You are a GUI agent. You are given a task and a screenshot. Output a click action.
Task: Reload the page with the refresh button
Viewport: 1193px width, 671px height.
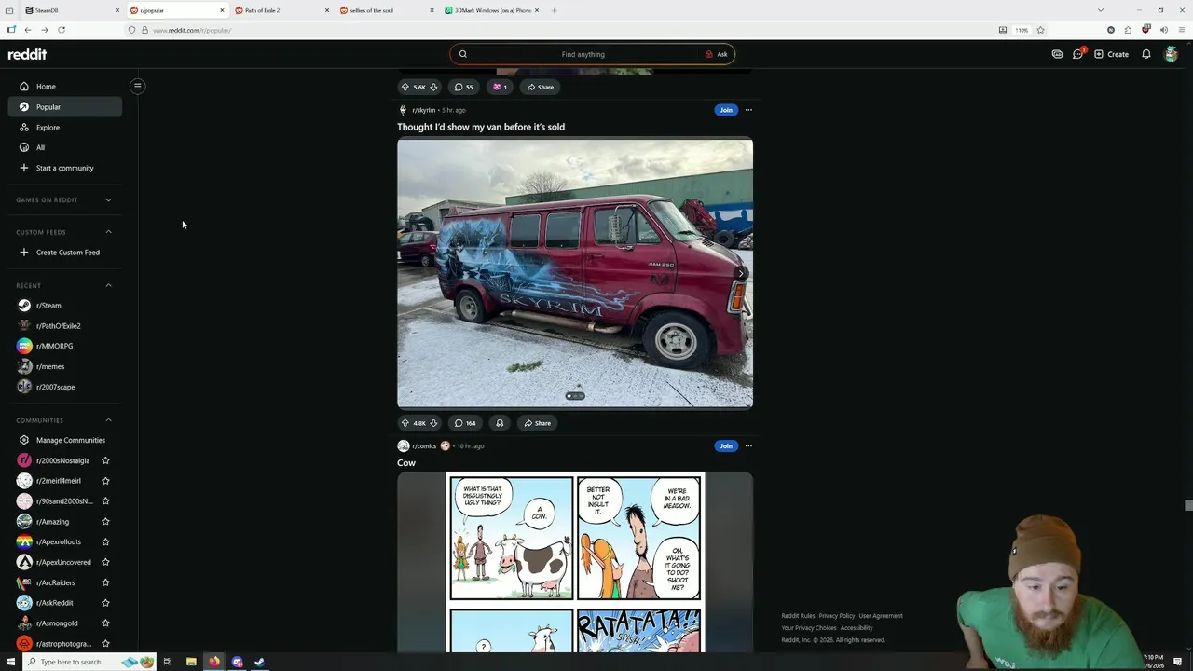62,30
